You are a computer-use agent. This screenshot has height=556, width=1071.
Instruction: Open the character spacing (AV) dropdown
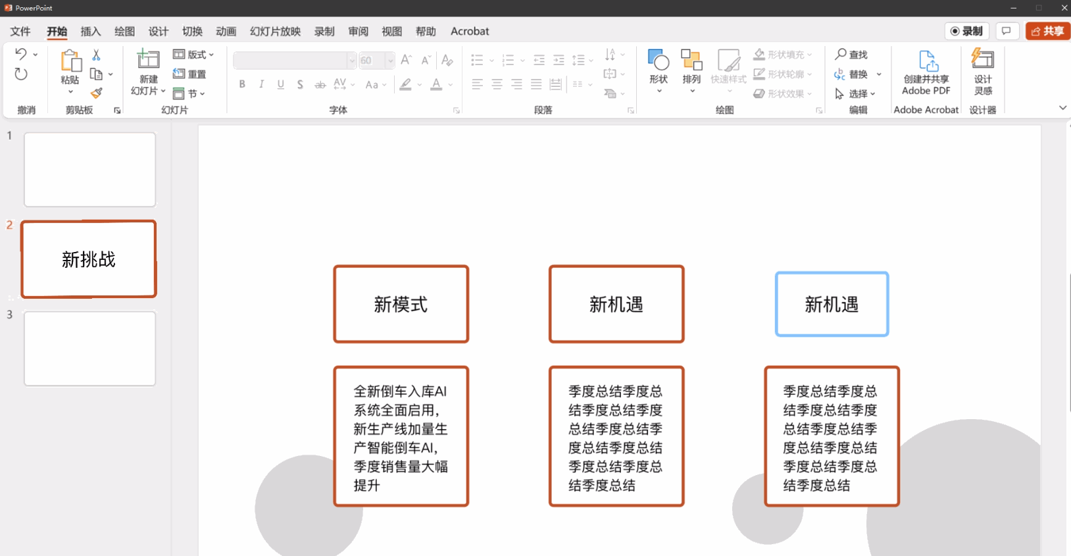point(344,84)
